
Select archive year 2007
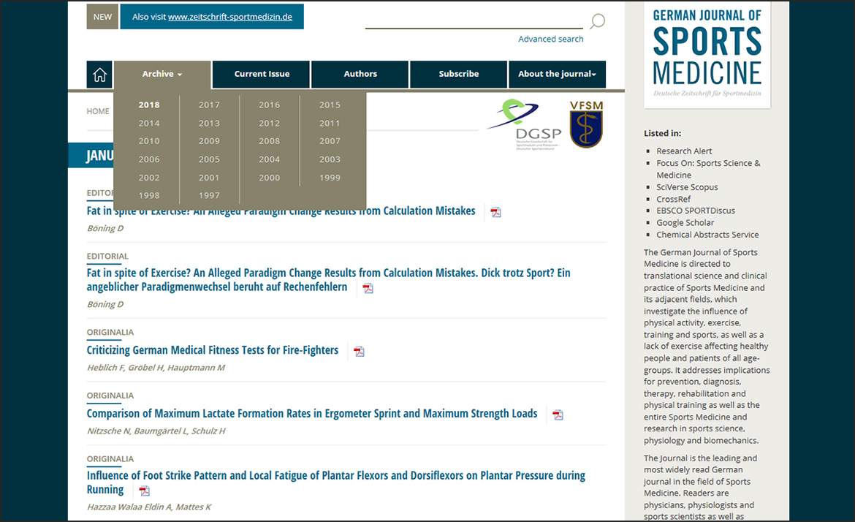tap(330, 140)
